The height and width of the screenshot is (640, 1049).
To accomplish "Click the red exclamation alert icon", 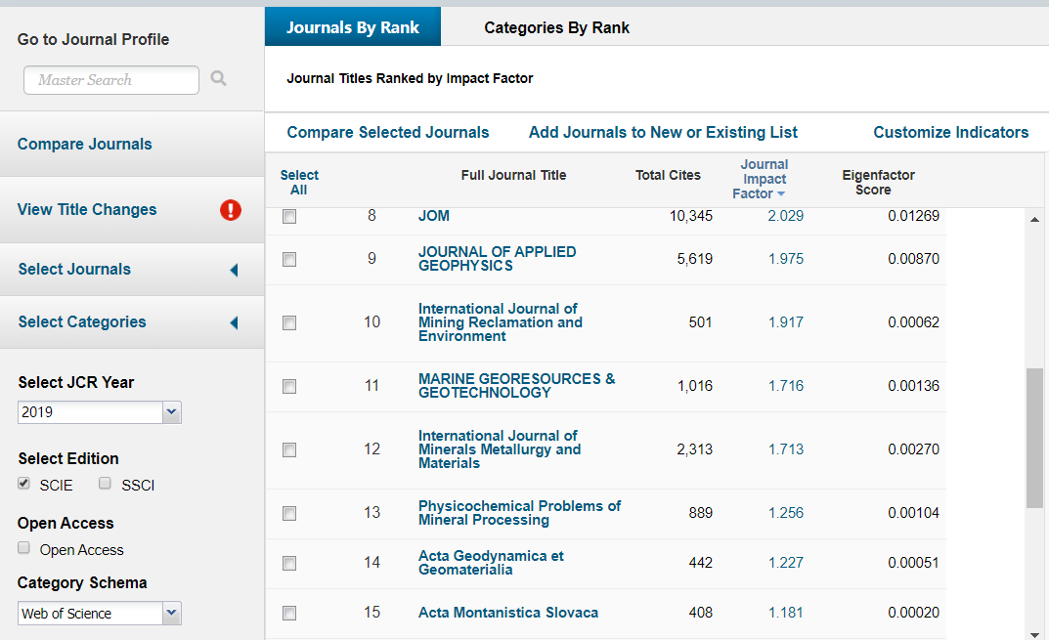I will [231, 209].
